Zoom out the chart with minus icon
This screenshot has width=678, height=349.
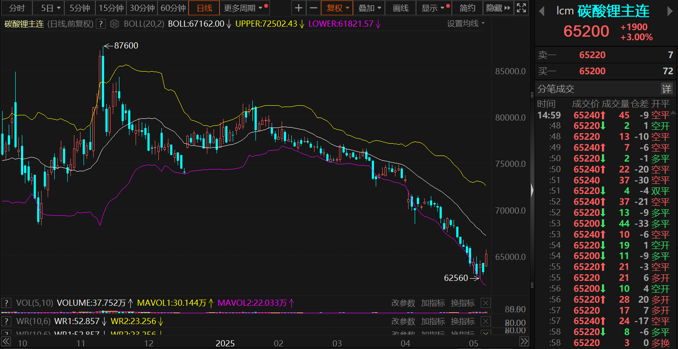(x=313, y=8)
